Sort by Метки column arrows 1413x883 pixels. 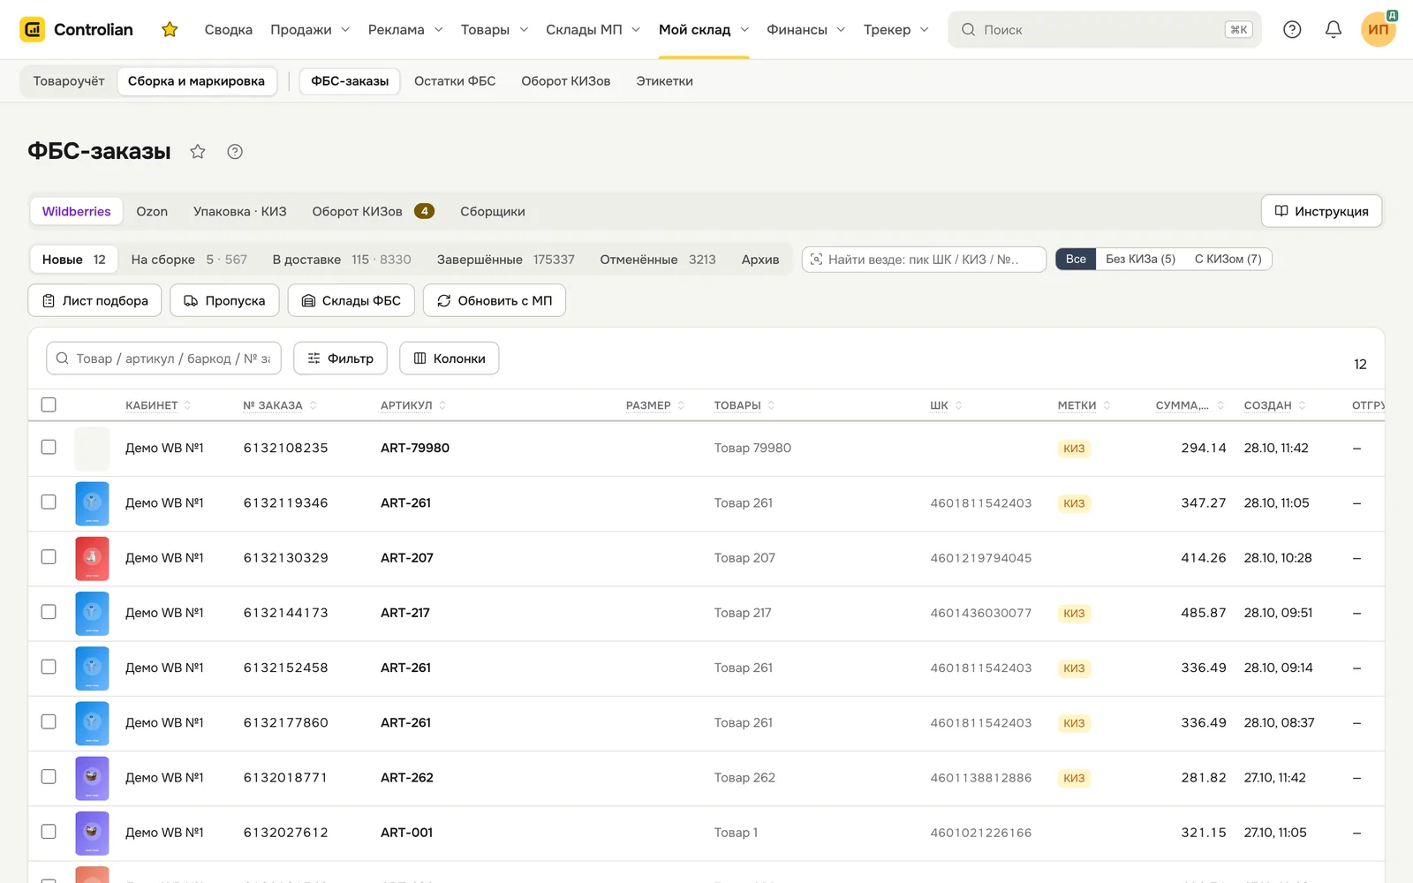point(1107,405)
